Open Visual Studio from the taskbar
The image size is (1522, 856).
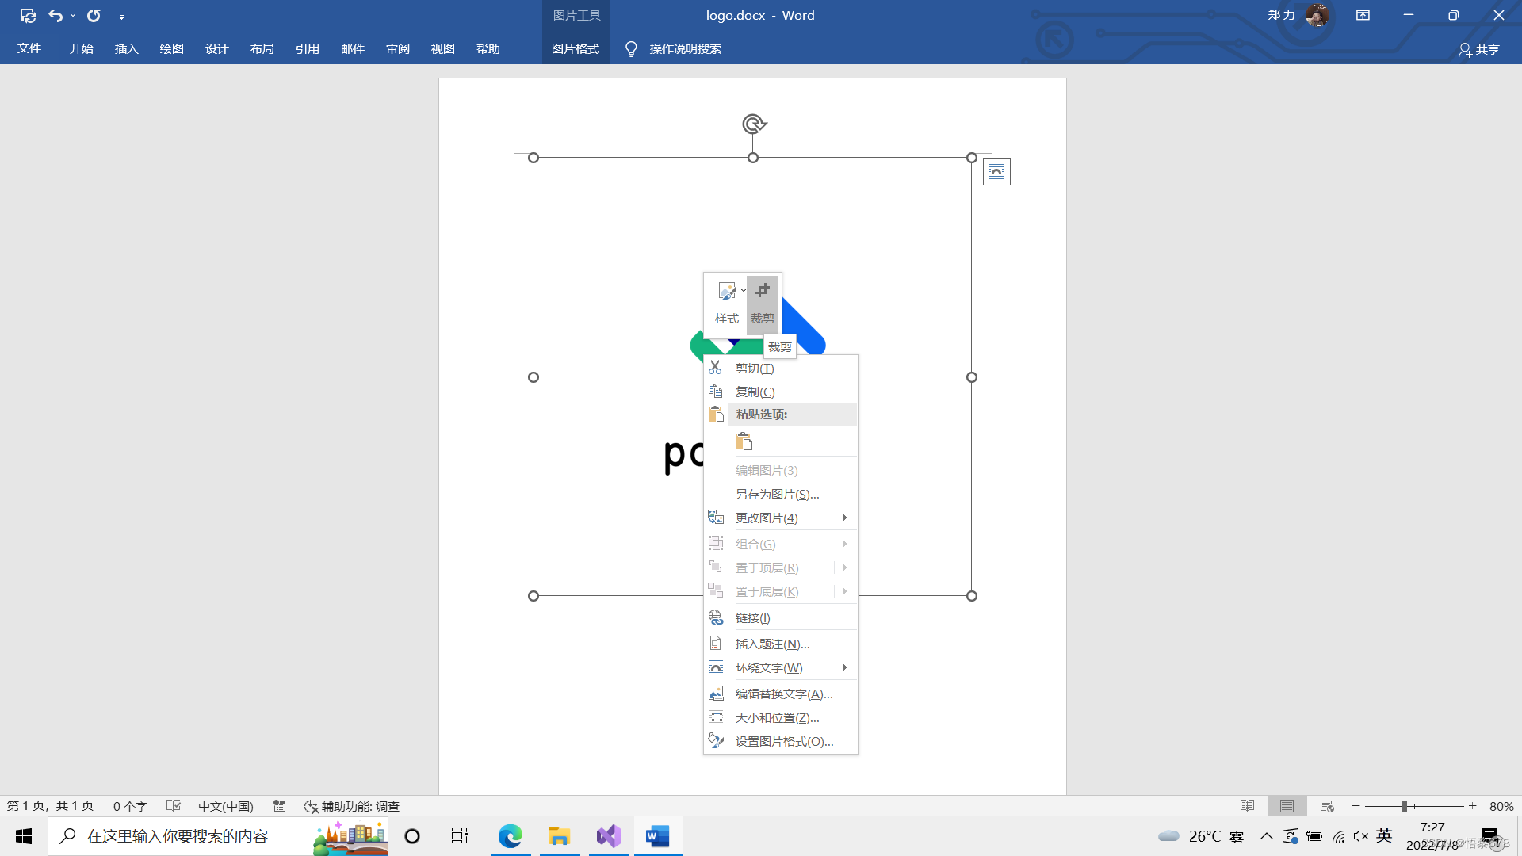click(609, 836)
